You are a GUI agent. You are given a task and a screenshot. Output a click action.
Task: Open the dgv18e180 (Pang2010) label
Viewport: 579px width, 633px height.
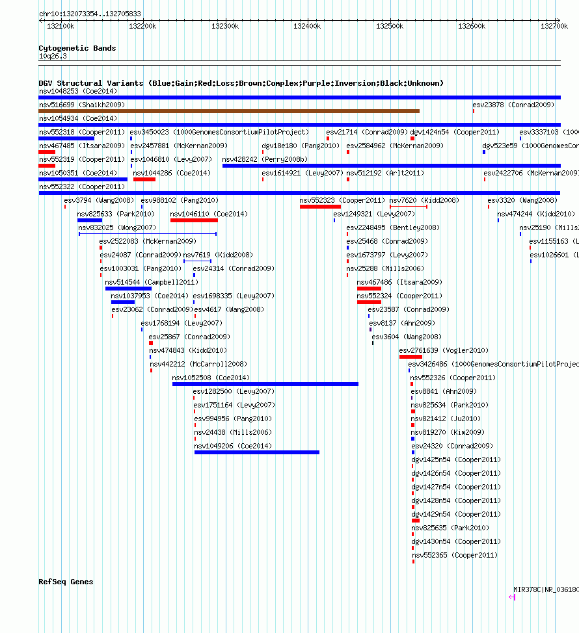coord(301,146)
